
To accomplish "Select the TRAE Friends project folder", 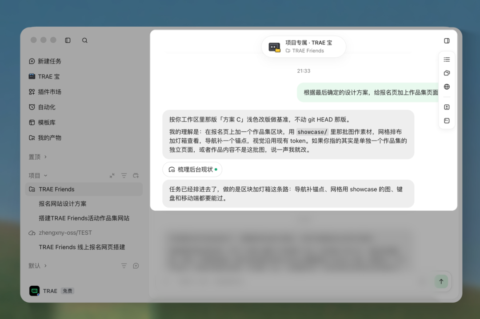I will (84, 189).
